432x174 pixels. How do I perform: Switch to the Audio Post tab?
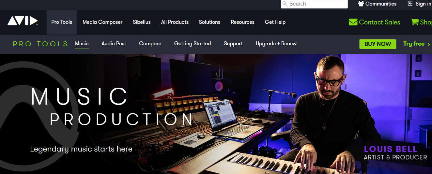coord(114,44)
